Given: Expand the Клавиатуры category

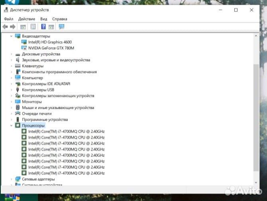Looking at the screenshot, I should [12, 66].
